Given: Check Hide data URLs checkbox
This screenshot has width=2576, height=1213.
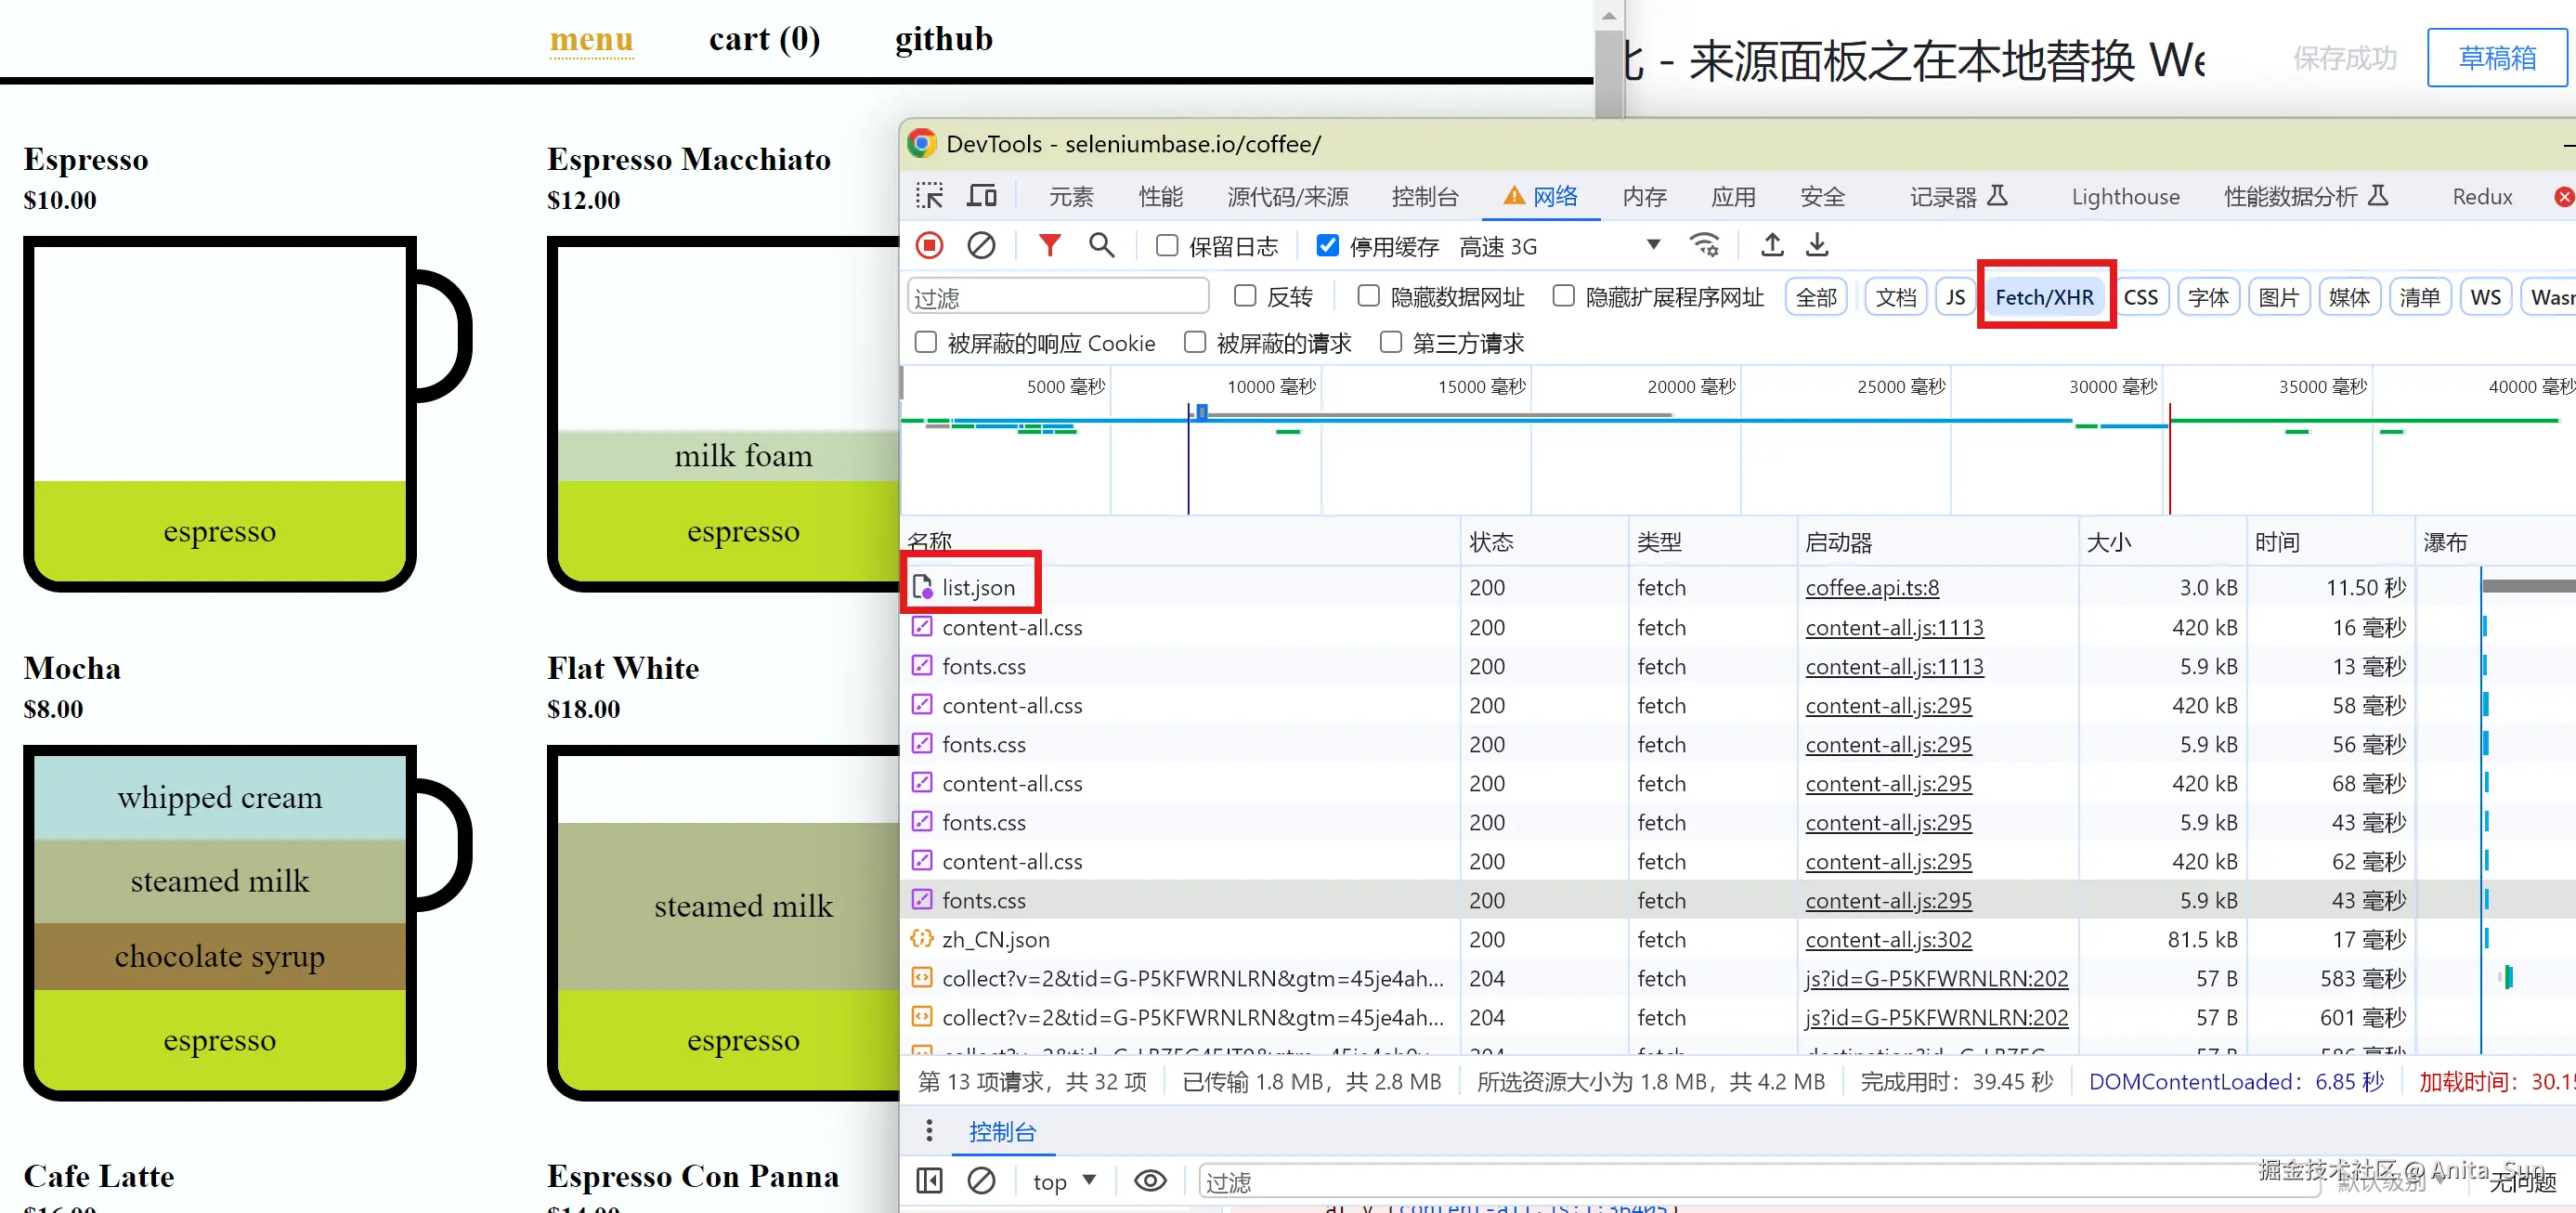Looking at the screenshot, I should pos(1368,296).
